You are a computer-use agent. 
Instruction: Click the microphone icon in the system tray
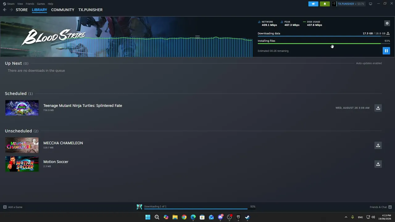pyautogui.click(x=352, y=217)
